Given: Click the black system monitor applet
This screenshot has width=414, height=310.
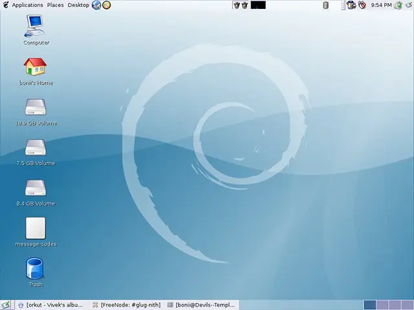Looking at the screenshot, I should 258,5.
